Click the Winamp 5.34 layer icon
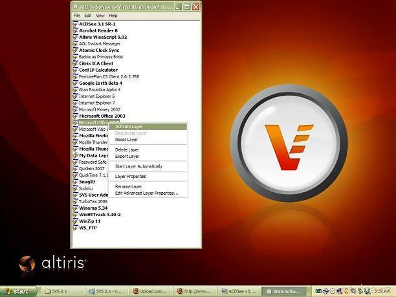 point(75,208)
